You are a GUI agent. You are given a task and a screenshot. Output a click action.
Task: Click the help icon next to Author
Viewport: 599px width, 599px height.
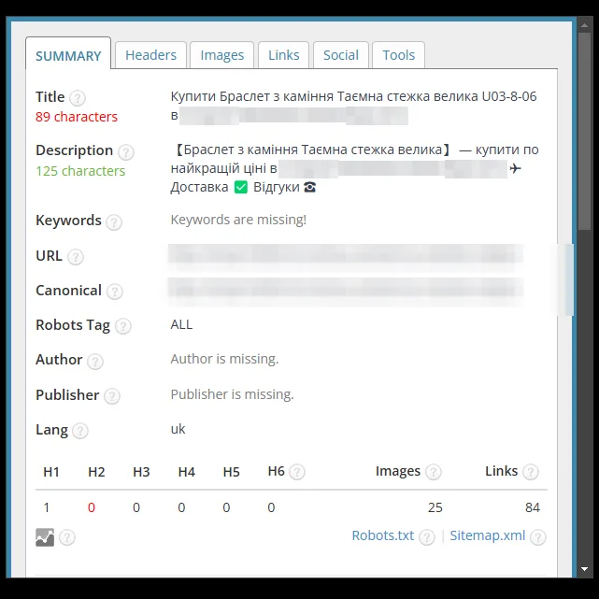(95, 361)
